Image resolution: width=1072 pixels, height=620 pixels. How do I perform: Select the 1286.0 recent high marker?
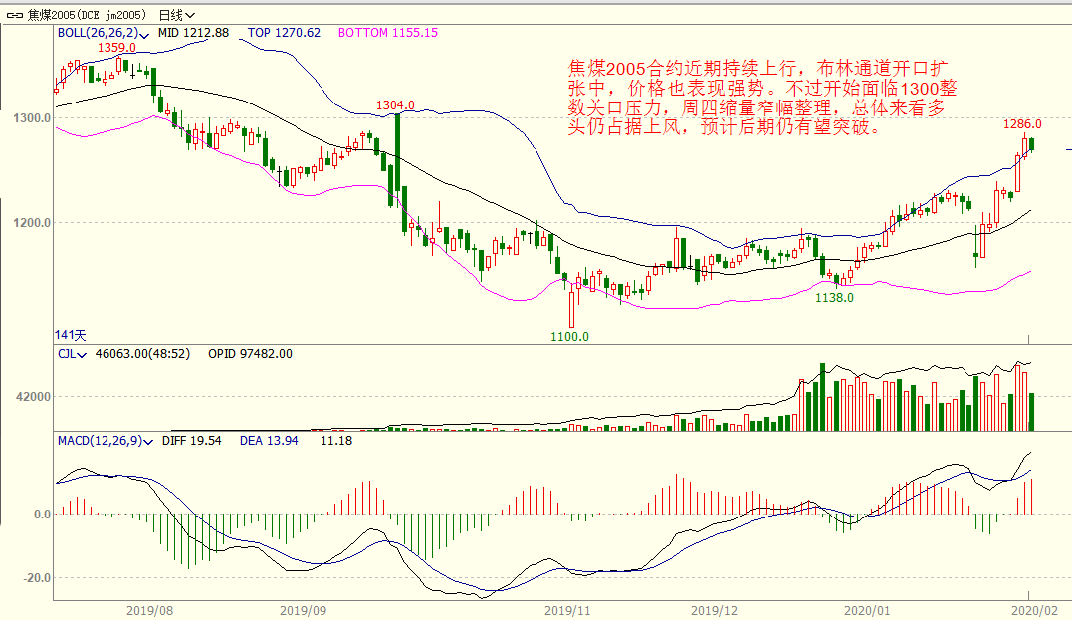coord(1022,124)
